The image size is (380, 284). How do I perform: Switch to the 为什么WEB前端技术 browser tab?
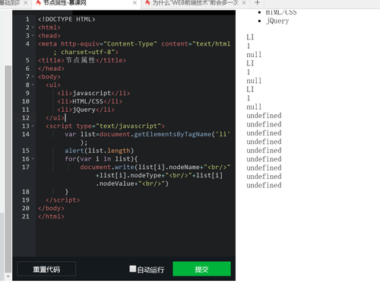195,3
